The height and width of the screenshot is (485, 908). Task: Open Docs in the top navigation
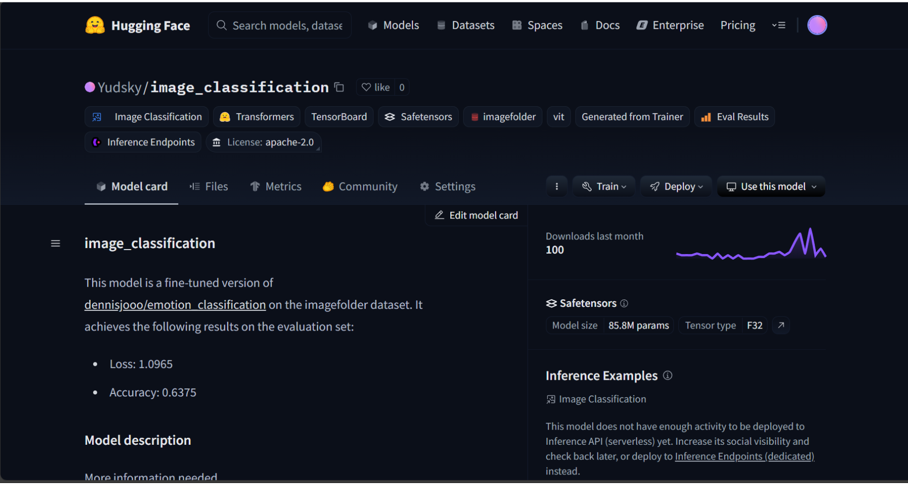600,25
